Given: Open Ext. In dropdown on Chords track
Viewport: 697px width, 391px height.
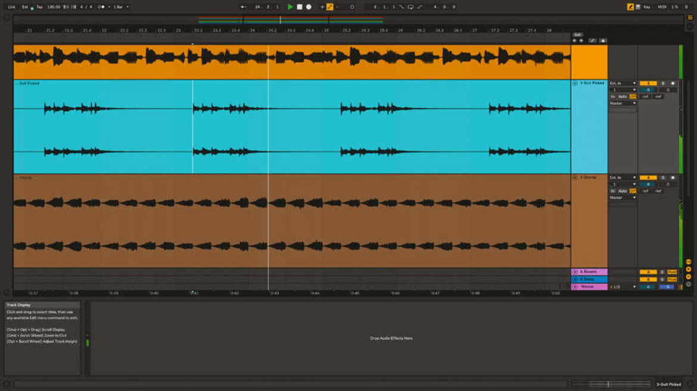Looking at the screenshot, I should tap(623, 178).
